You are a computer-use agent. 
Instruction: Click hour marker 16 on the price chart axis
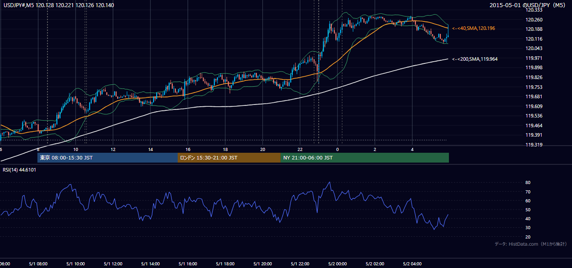[188, 150]
